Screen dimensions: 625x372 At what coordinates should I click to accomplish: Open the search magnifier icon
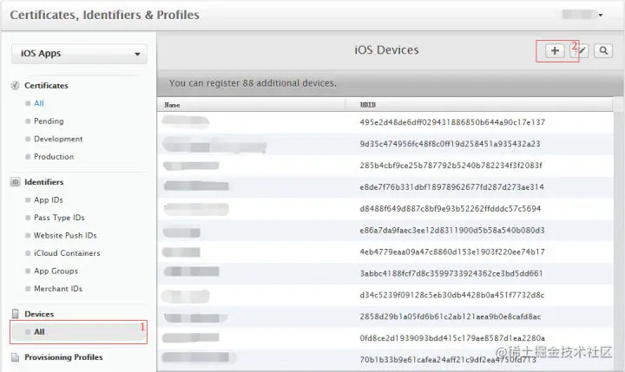click(x=603, y=50)
